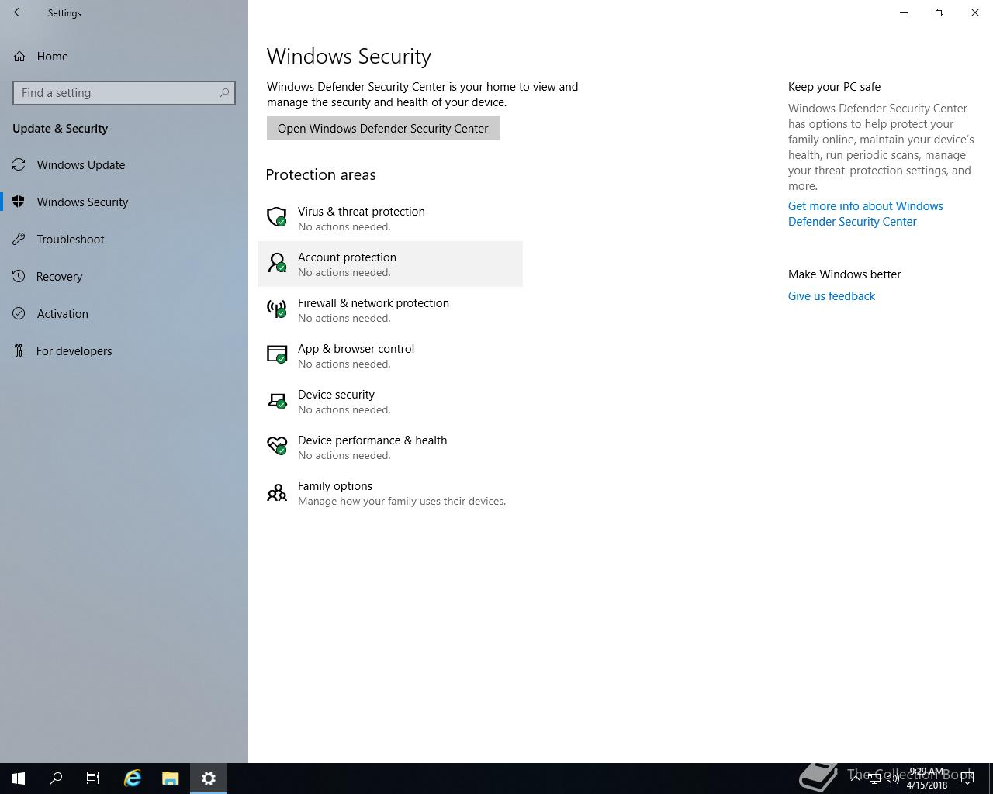Click the Recovery clock icon
Image resolution: width=993 pixels, height=794 pixels.
pyautogui.click(x=19, y=276)
